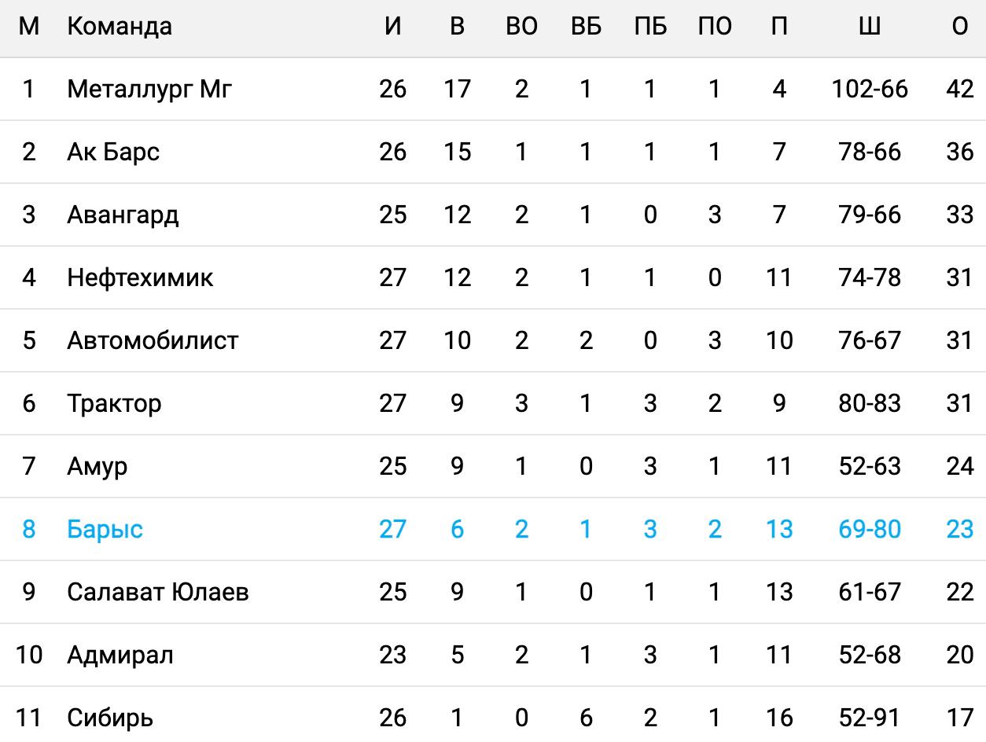
Task: Click the ВО column header
Action: [x=521, y=26]
